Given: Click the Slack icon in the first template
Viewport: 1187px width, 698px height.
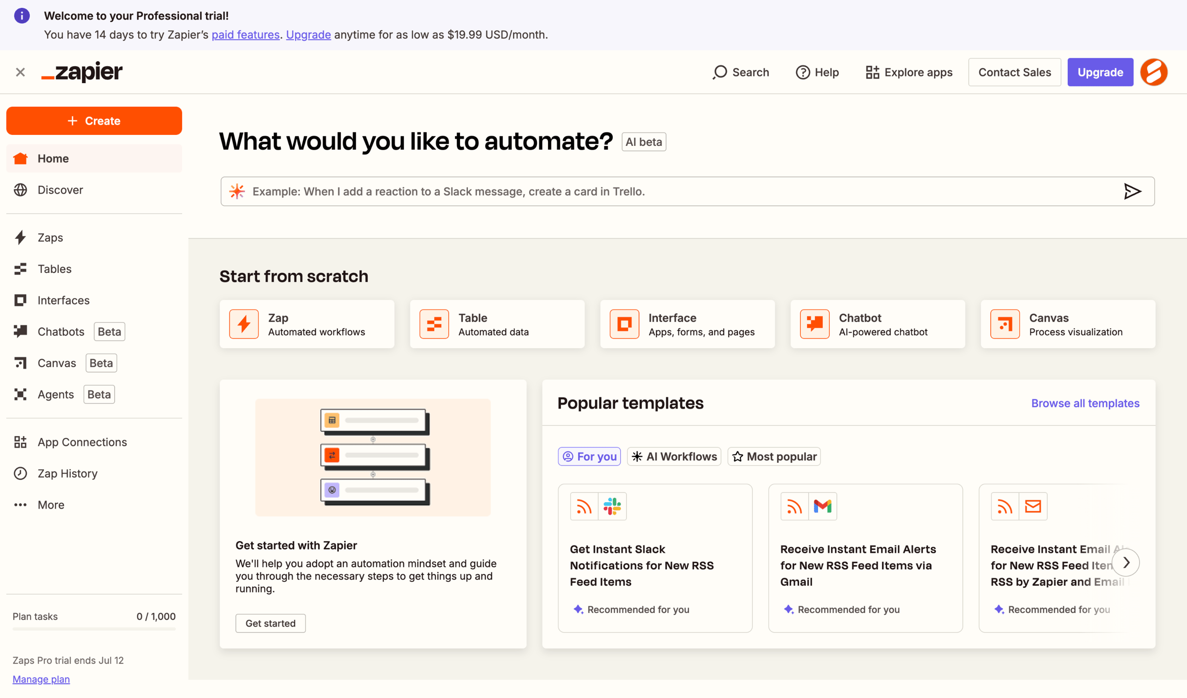Looking at the screenshot, I should pos(612,506).
